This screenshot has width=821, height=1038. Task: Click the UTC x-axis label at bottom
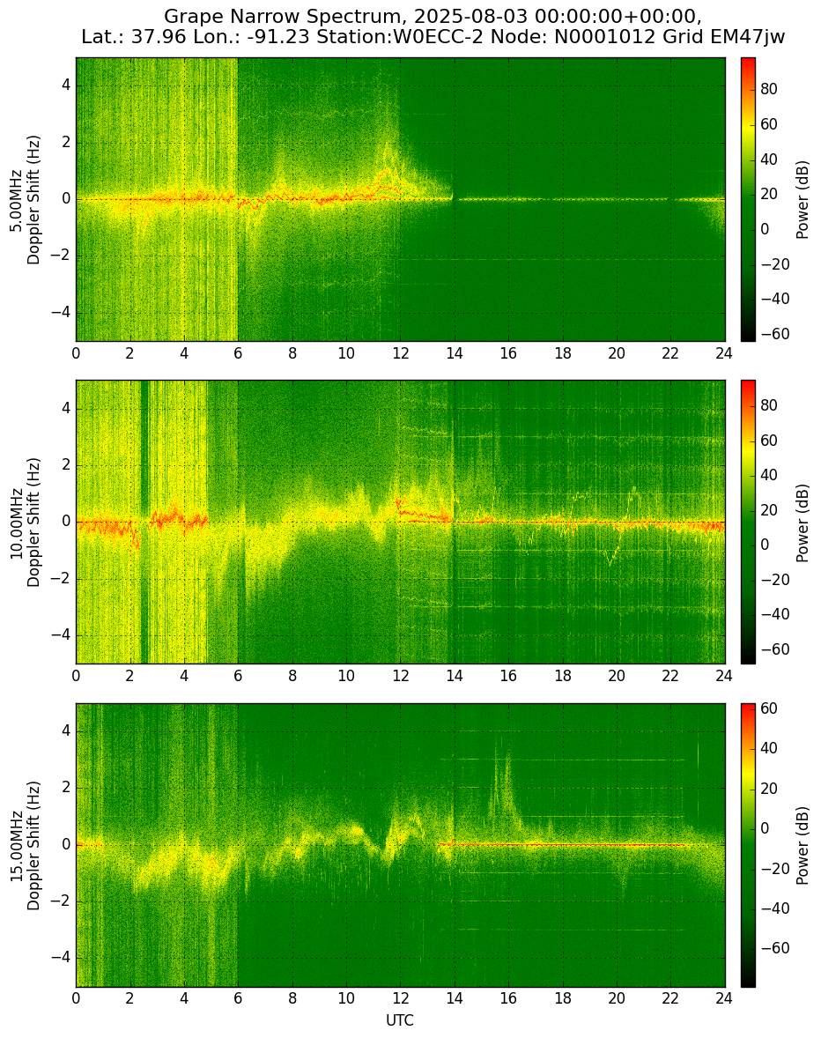(400, 1020)
